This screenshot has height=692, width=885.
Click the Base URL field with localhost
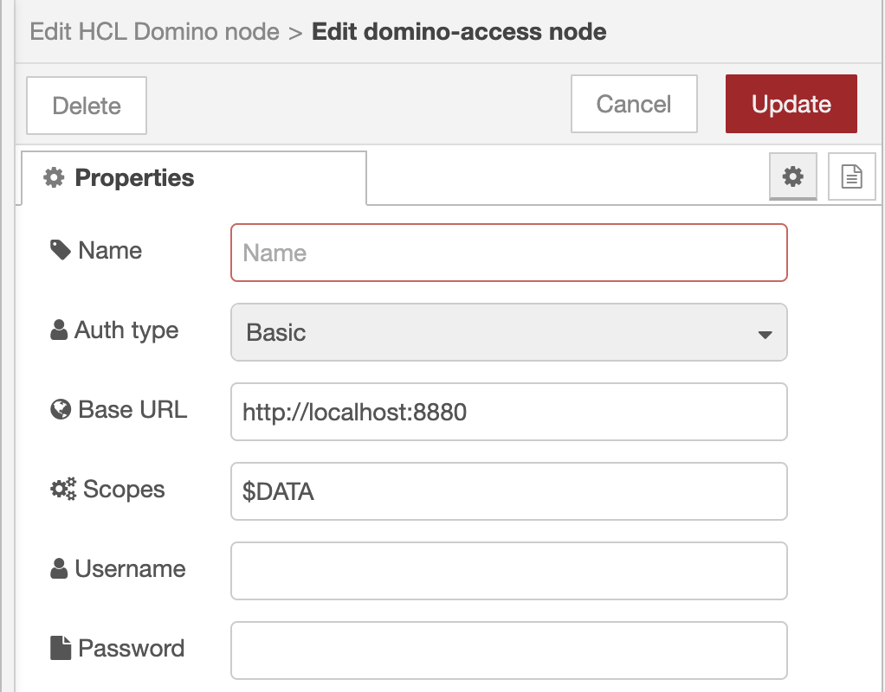point(508,412)
